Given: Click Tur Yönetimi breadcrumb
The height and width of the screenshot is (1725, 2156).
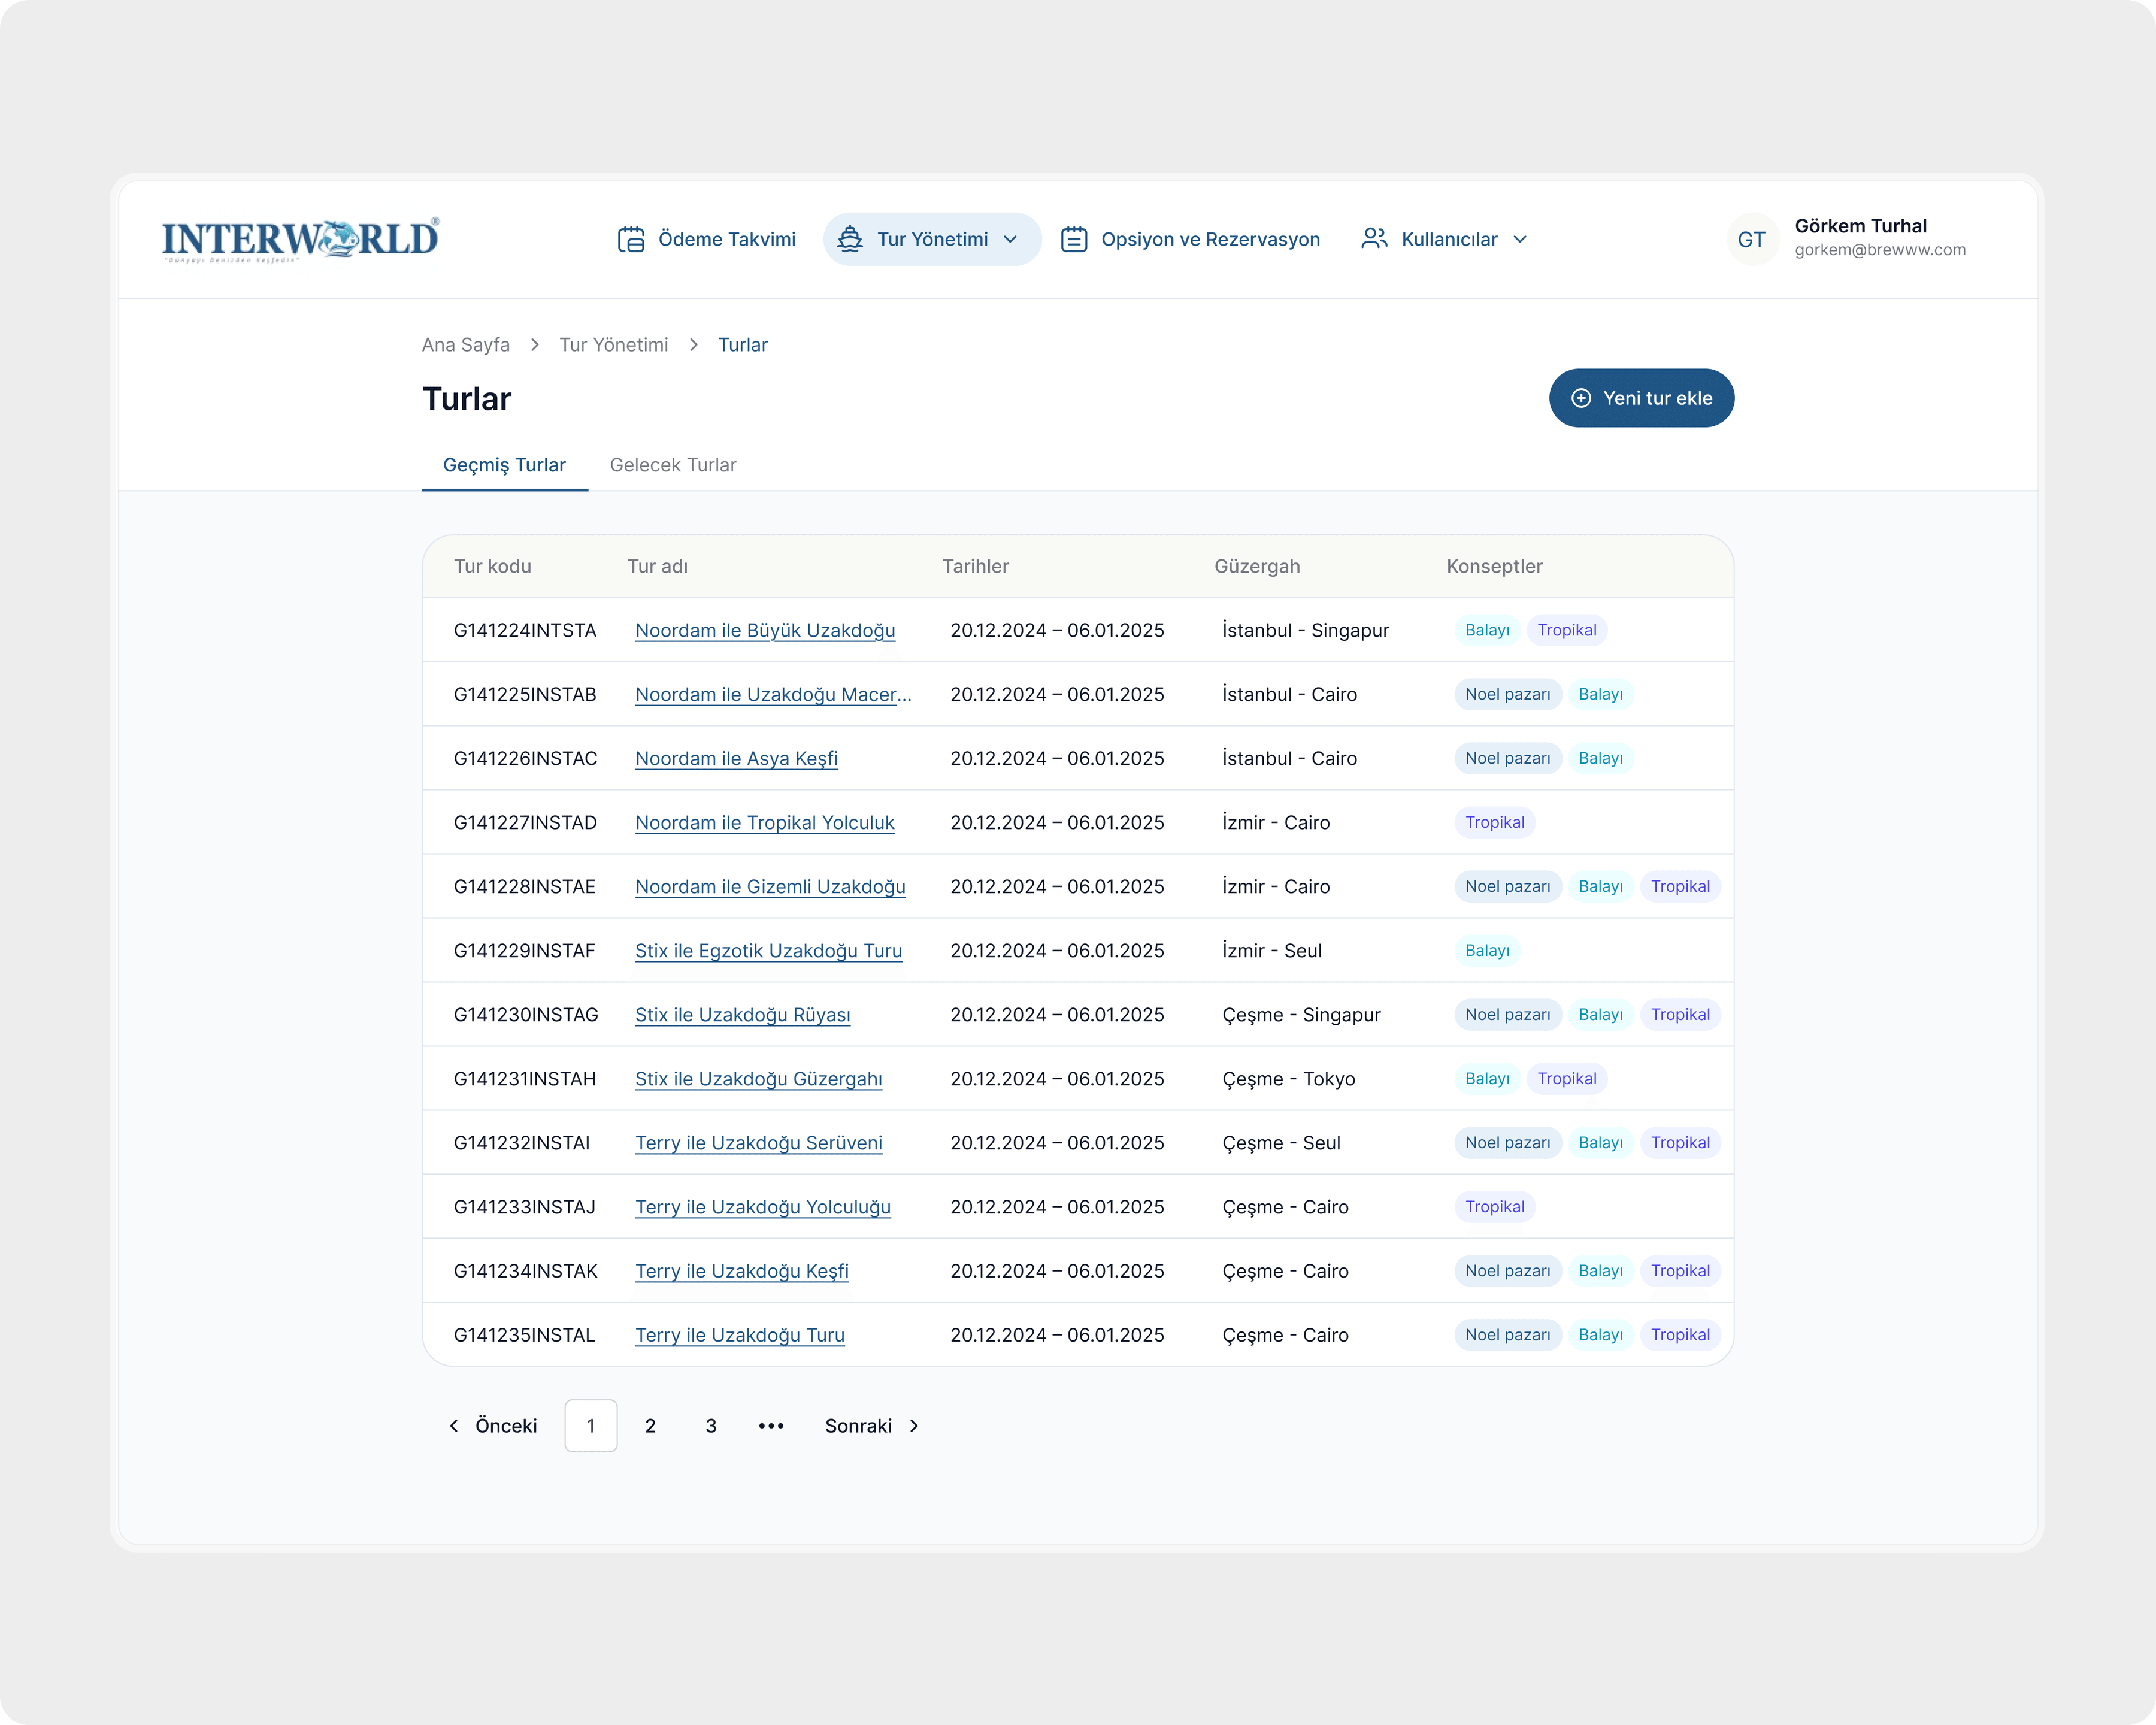Looking at the screenshot, I should point(614,345).
